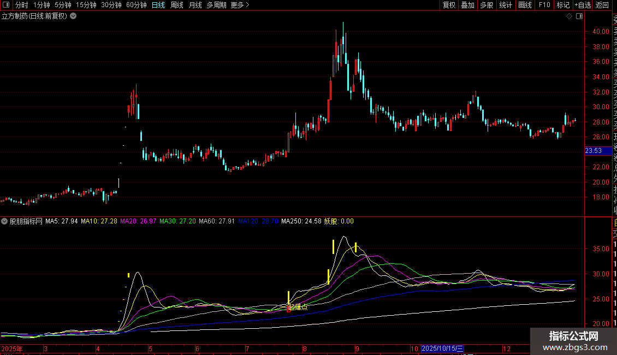
Task: Add stock with +自选 button
Action: point(583,5)
